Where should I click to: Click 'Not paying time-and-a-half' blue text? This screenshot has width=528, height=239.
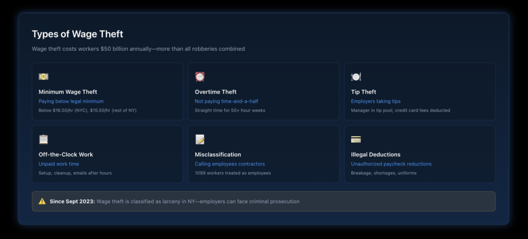coord(226,101)
